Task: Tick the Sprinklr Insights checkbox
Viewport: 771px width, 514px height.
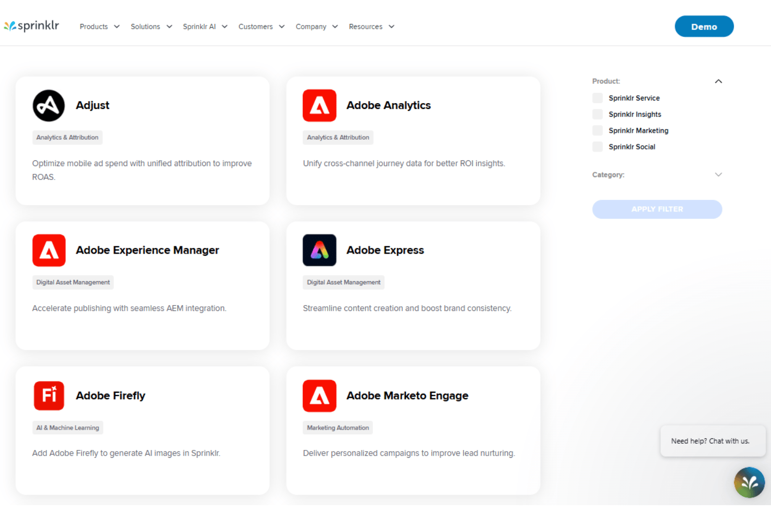Action: coord(598,114)
